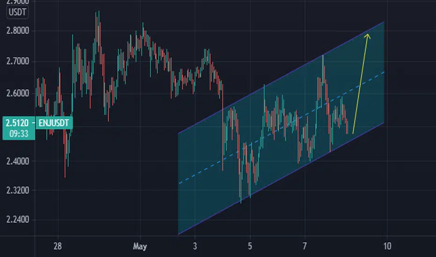
Task: Select the lower parallel channel line
Action: click(282, 178)
